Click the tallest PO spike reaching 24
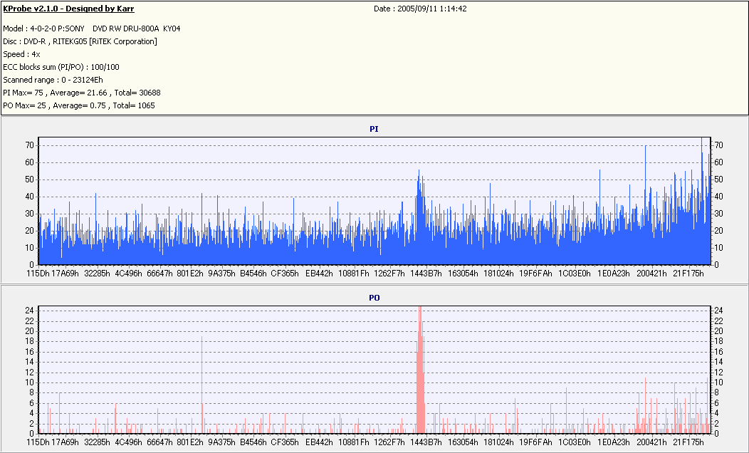The image size is (749, 453). [420, 370]
